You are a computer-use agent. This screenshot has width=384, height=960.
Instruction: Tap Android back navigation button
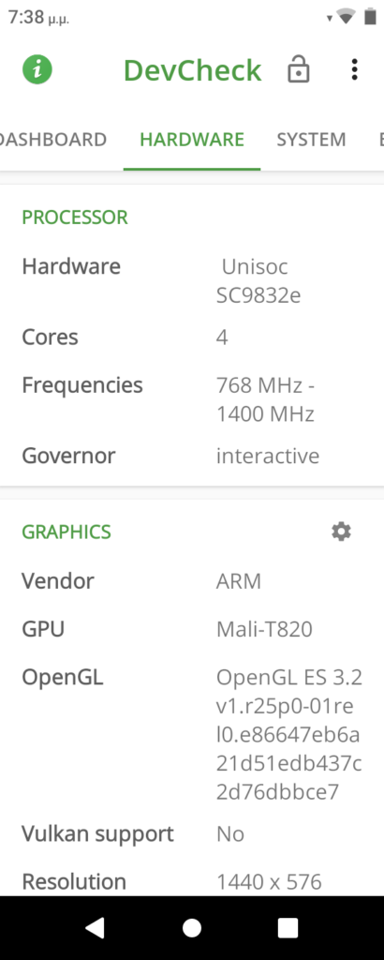pyautogui.click(x=95, y=927)
